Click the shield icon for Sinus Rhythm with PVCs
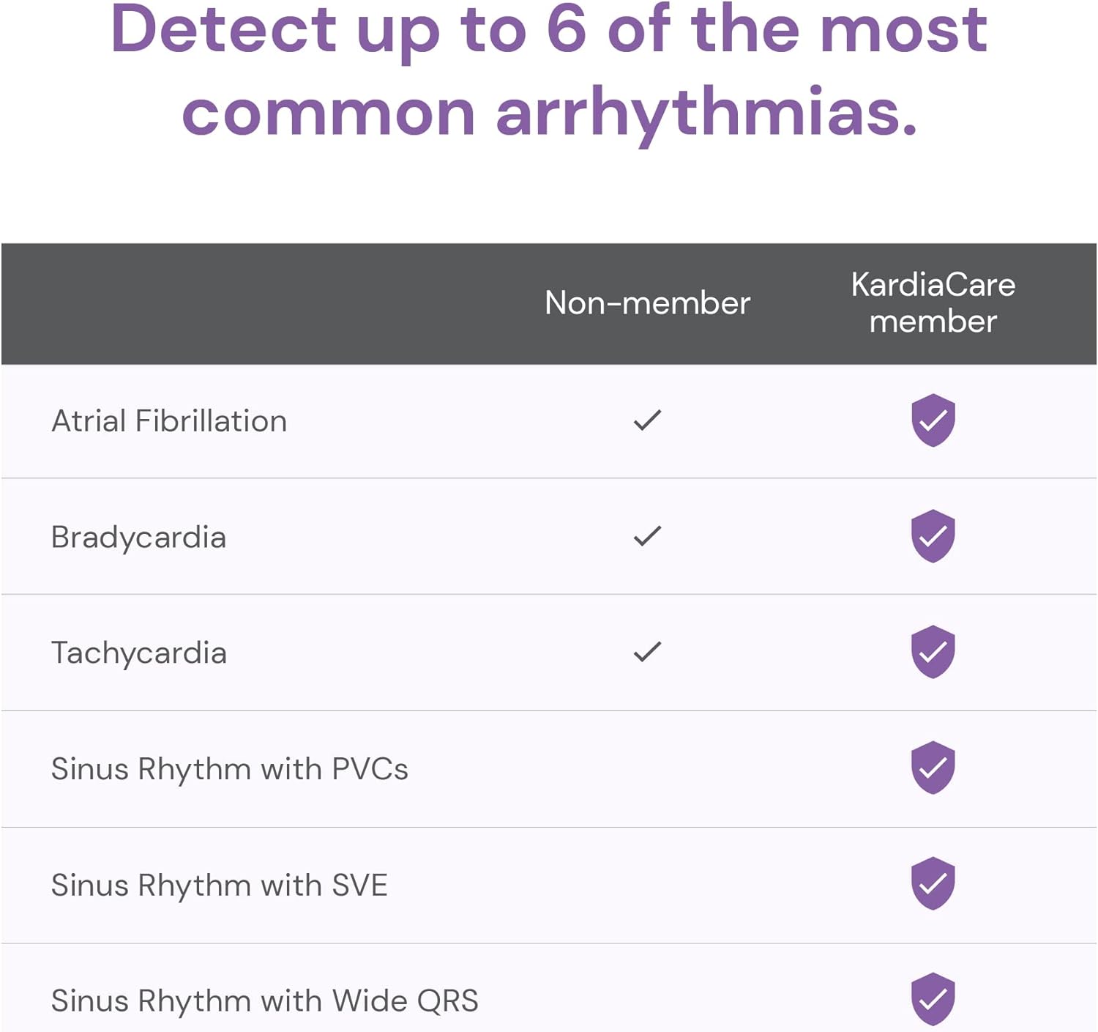 [933, 768]
